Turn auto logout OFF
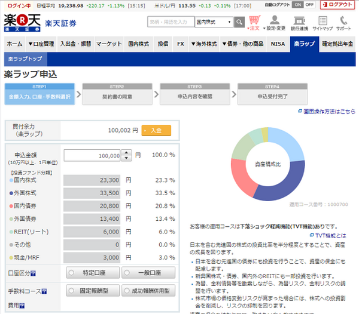Screen dimensions: 359x314 (309, 5)
